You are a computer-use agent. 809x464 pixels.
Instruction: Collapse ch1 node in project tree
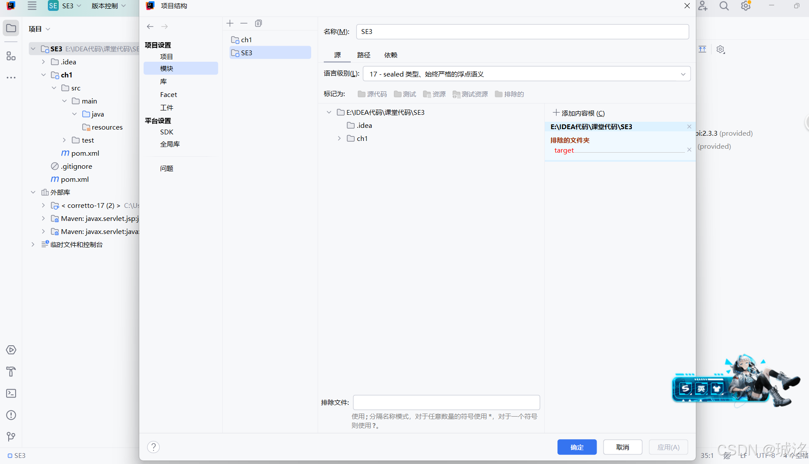[43, 75]
